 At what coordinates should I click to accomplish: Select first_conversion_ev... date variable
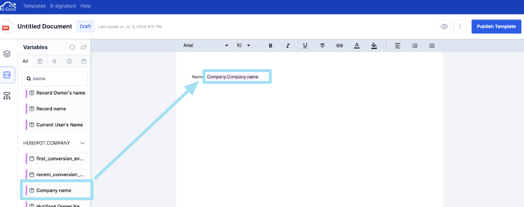[x=57, y=159]
